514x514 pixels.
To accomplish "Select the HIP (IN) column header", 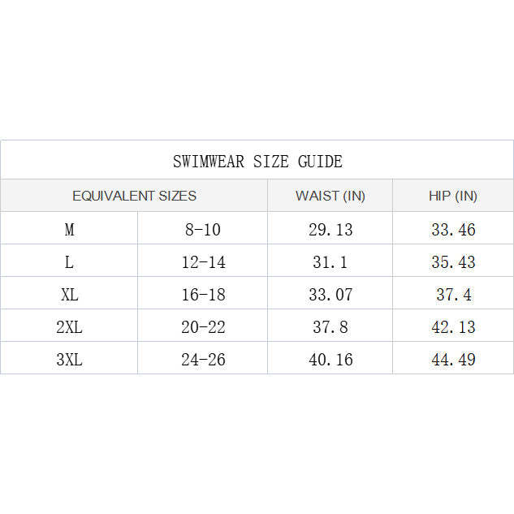I will pyautogui.click(x=453, y=196).
